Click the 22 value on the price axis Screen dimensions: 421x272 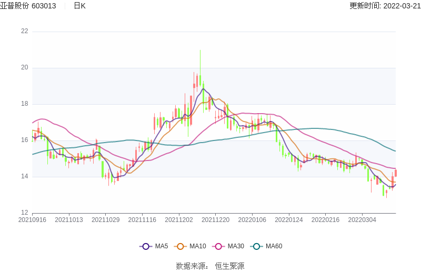(24, 31)
